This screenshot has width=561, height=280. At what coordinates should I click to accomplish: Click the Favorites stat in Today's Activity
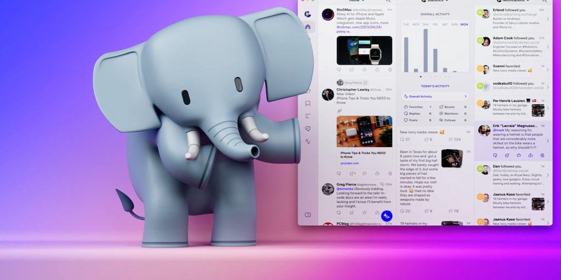click(x=417, y=107)
